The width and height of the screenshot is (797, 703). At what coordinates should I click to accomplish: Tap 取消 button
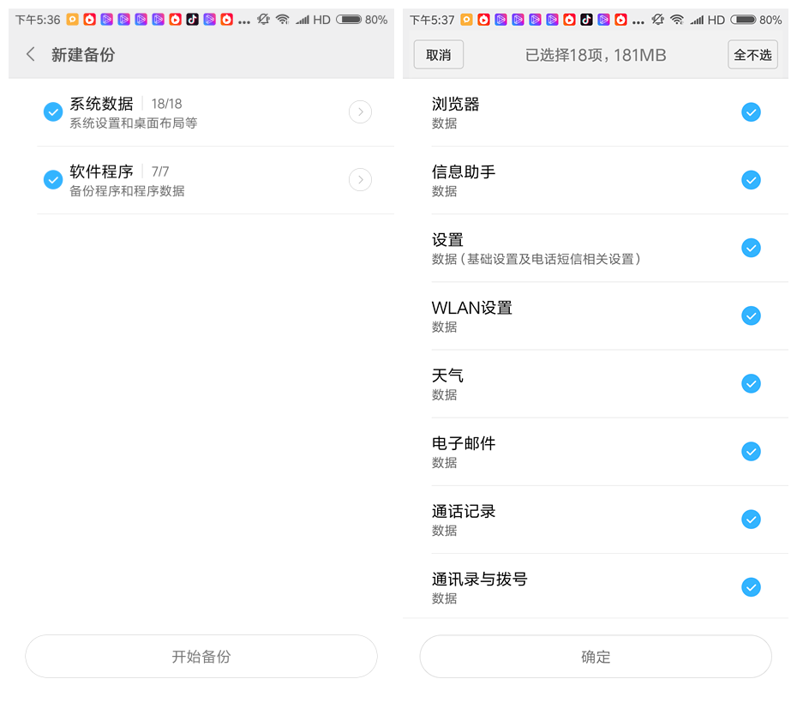coord(438,54)
